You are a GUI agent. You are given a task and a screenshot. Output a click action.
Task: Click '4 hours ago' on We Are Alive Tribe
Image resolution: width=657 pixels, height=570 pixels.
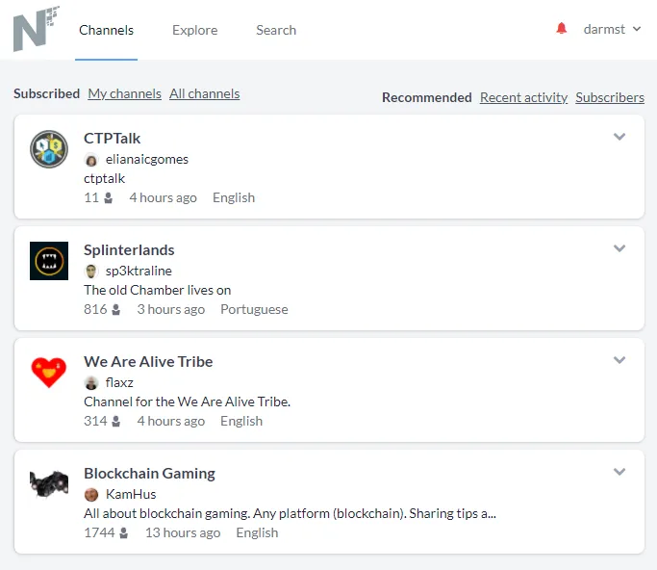click(x=171, y=421)
